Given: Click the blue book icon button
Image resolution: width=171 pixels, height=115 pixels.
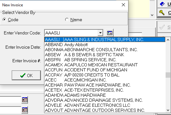Looking at the screenshot, I should (164, 4).
